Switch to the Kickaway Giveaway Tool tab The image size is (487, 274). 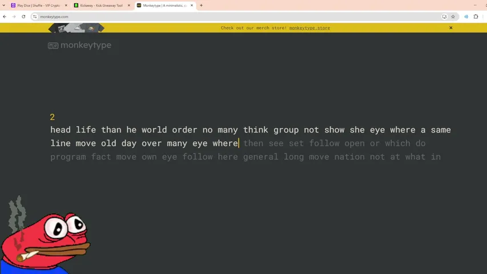[101, 5]
